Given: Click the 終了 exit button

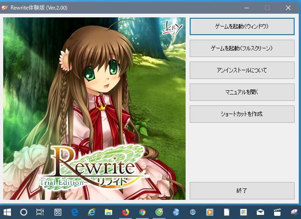Looking at the screenshot, I should tap(242, 191).
